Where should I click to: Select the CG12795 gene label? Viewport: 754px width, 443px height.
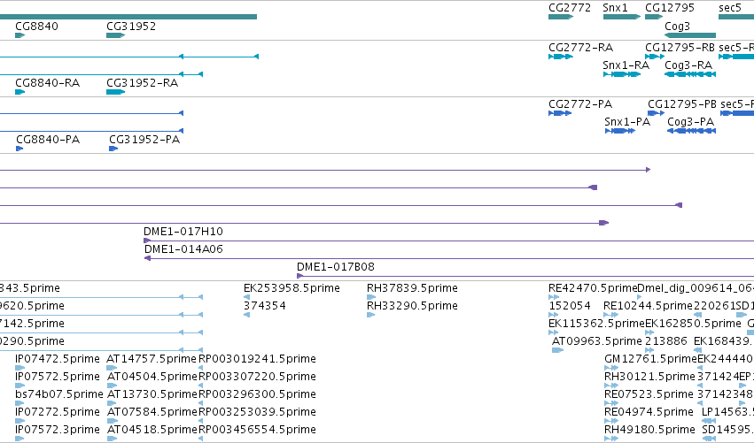pos(670,8)
